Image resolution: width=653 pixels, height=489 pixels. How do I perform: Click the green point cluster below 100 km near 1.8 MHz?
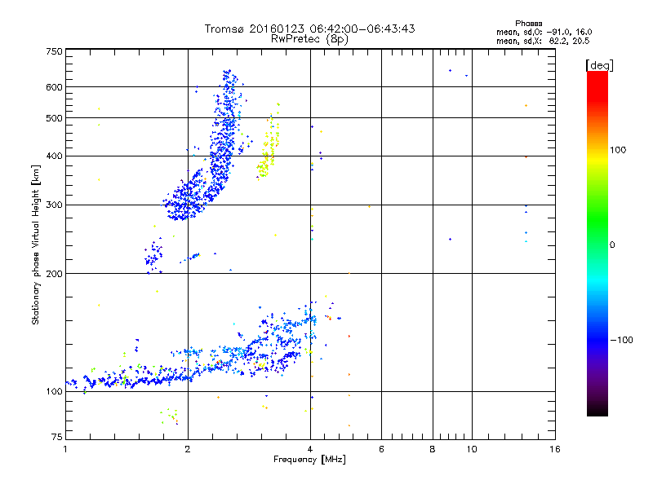pyautogui.click(x=170, y=416)
